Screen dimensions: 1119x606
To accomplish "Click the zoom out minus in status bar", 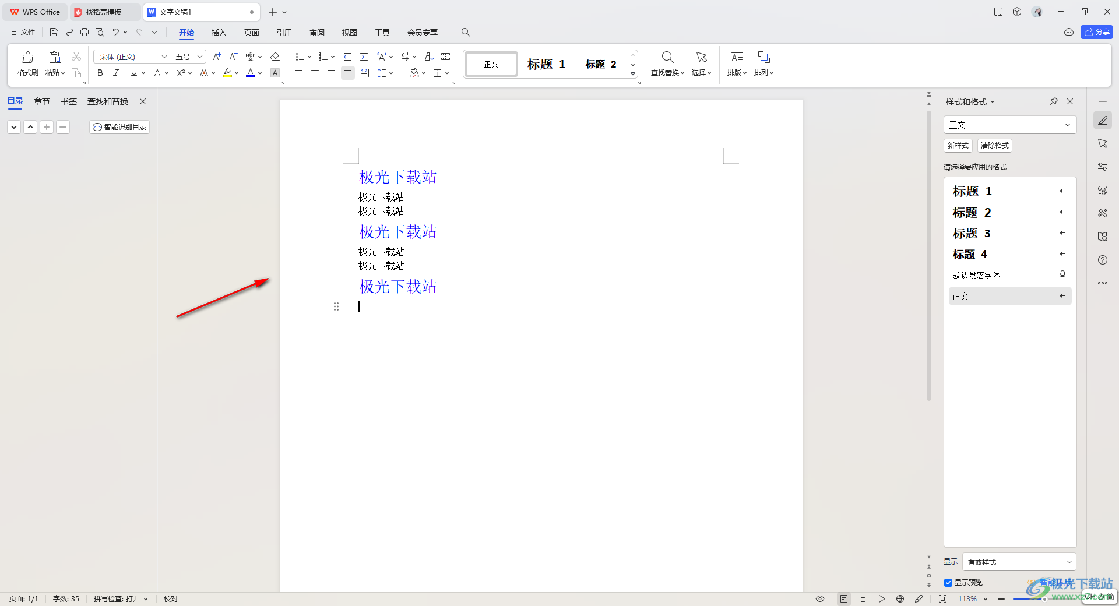I will tap(1001, 598).
